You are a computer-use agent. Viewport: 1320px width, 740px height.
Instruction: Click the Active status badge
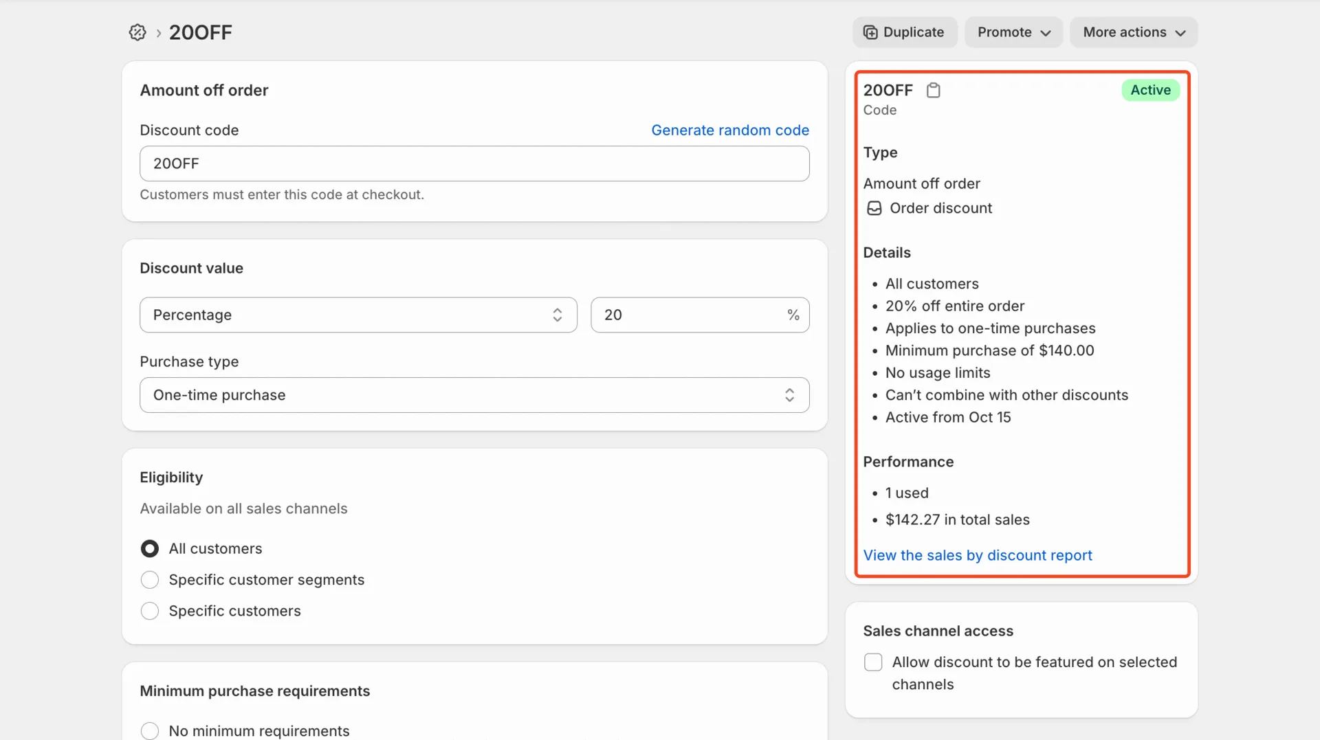1150,90
